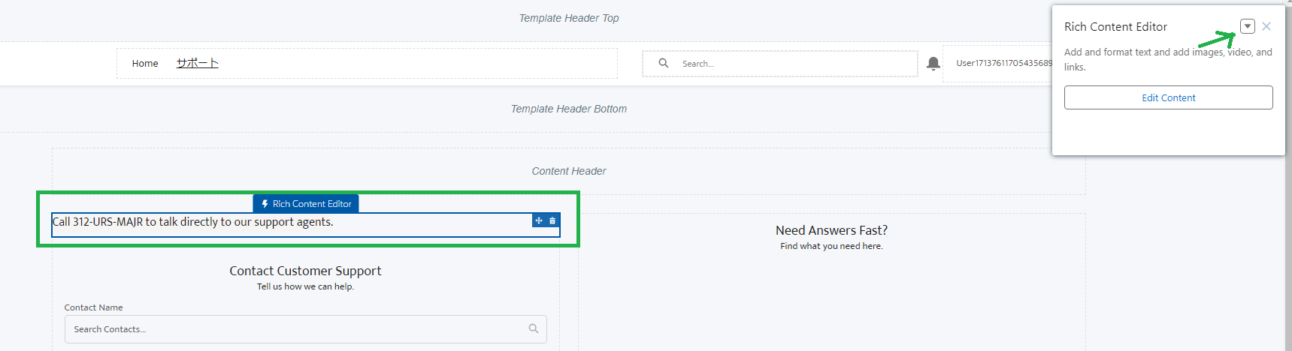The width and height of the screenshot is (1292, 351).
Task: Select the 'Find what you need here.' text
Action: click(x=831, y=246)
